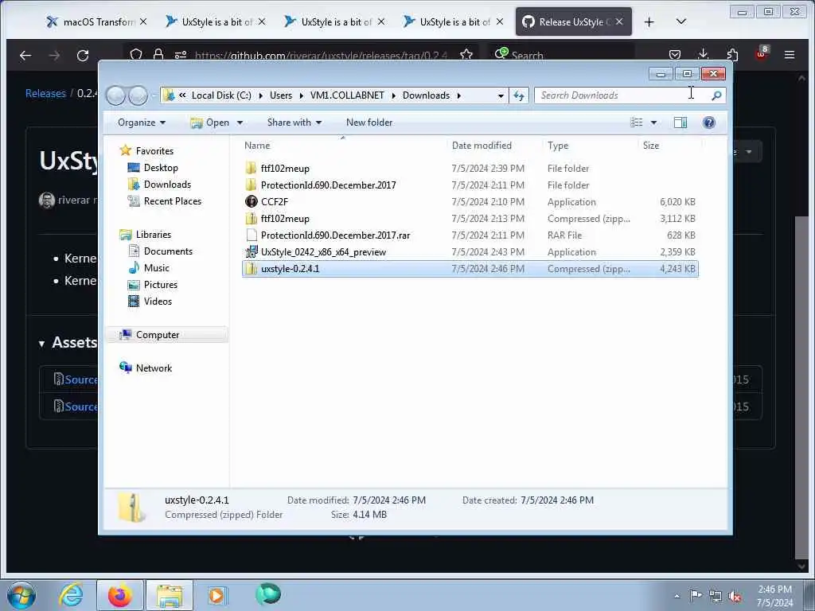
Task: Bookmark this page with the star icon
Action: (466, 55)
